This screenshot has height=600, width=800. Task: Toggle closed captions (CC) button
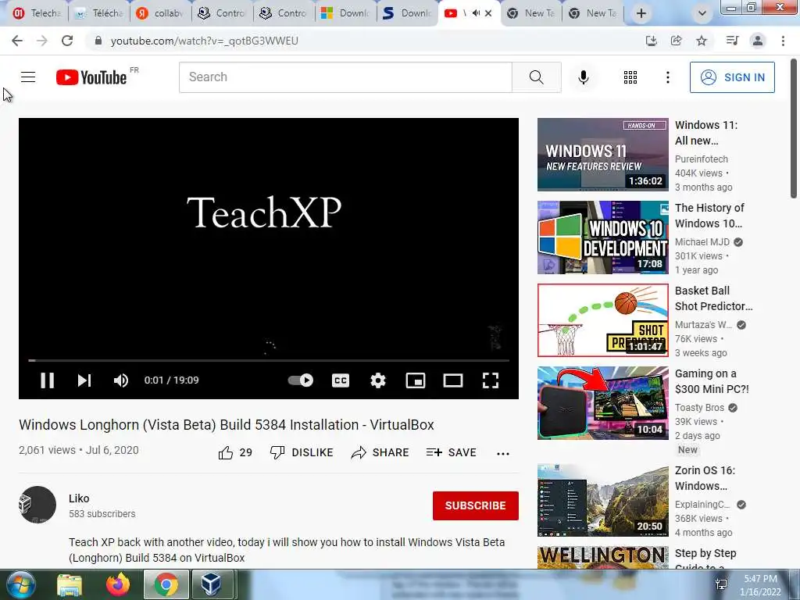tap(341, 380)
